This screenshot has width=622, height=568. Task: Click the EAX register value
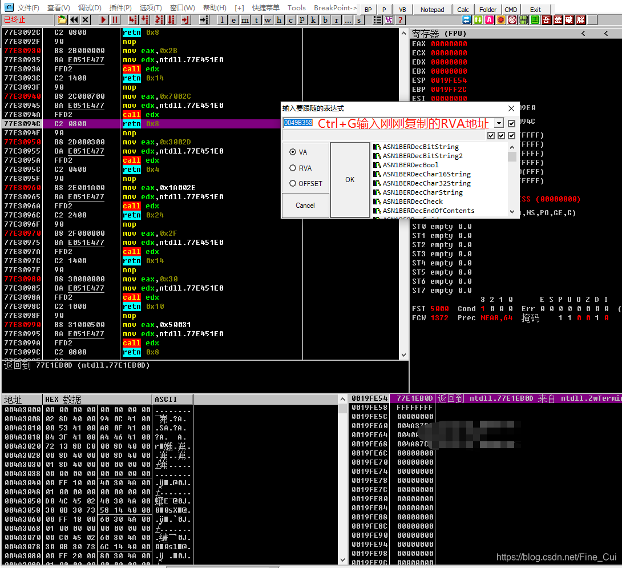(449, 44)
